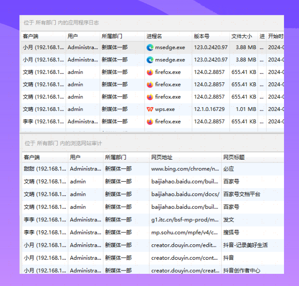This screenshot has width=299, height=286.
Task: Select the g1.itc.cn/bsf-mp-prod/m... address cell
Action: click(x=185, y=220)
